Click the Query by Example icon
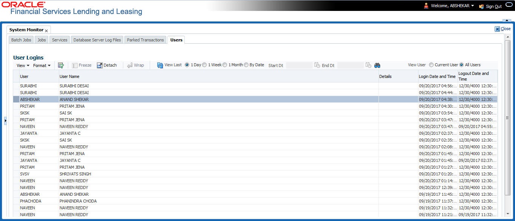Screen dimensions: 515x221 pyautogui.click(x=61, y=65)
